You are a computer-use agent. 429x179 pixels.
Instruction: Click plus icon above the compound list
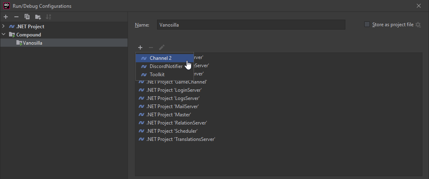click(140, 48)
